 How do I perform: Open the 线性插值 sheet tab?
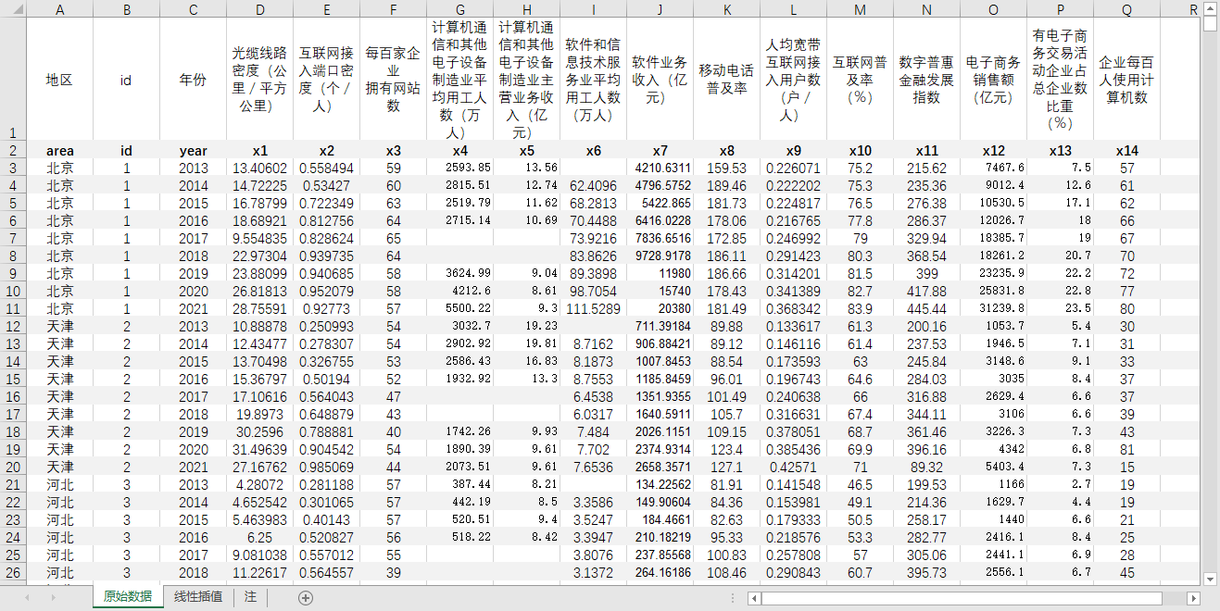tap(198, 597)
